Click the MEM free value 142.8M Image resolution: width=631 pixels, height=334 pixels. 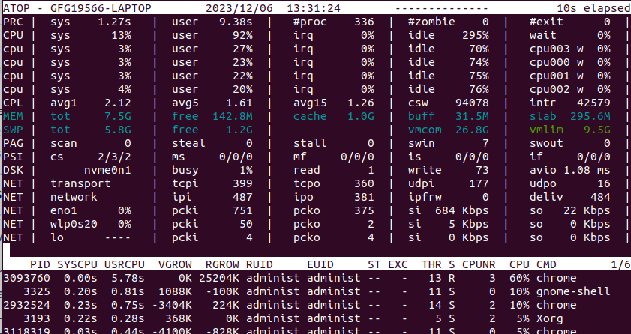click(233, 116)
